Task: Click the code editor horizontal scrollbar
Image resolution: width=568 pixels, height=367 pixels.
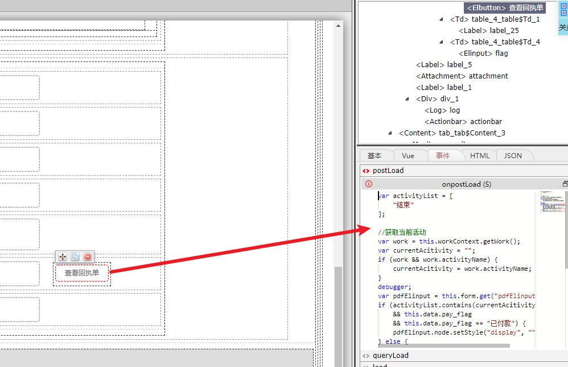Action: (x=444, y=345)
